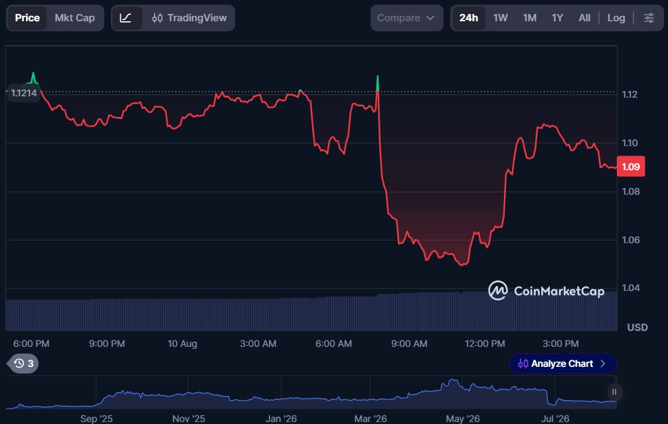Select the All time range
Image resolution: width=668 pixels, height=424 pixels.
584,18
